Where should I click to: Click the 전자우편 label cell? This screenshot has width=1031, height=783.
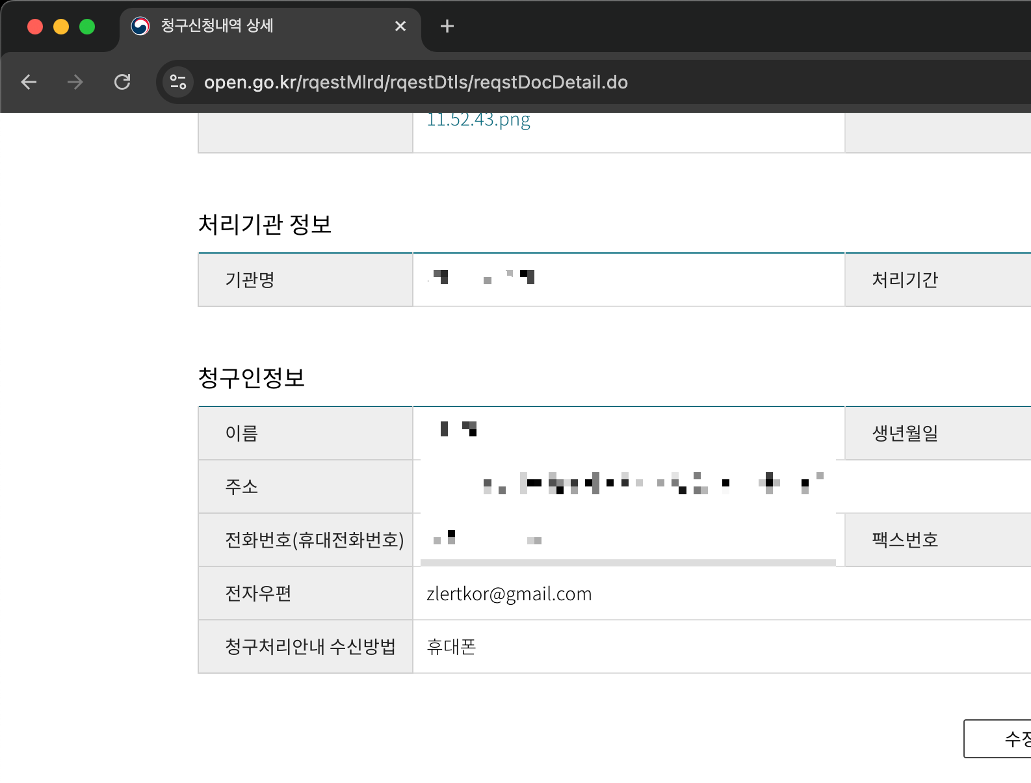click(x=306, y=593)
